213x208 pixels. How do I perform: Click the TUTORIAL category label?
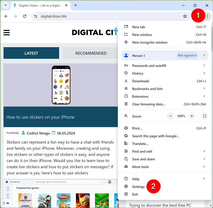12,133
